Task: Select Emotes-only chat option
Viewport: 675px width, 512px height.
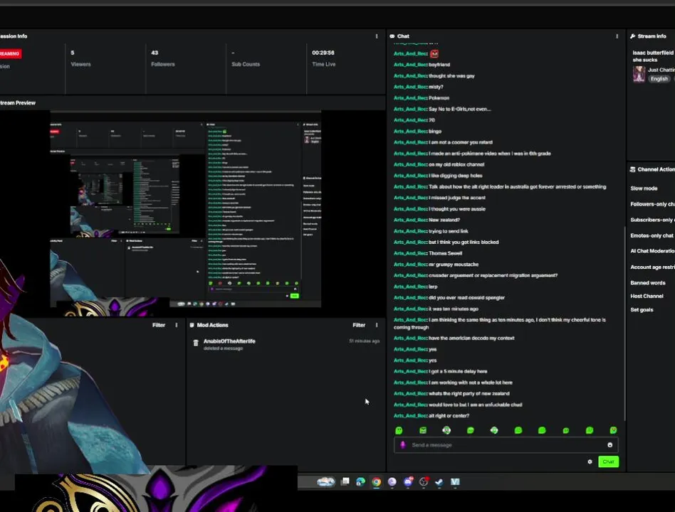Action: pos(652,235)
